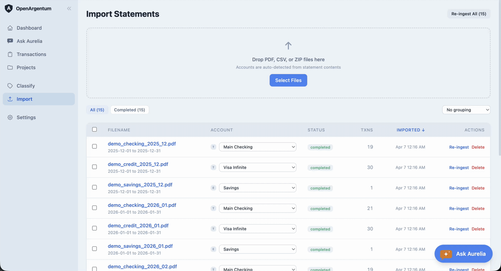Viewport: 501px width, 271px height.
Task: Open the demo_checking_2026_01.pdf file link
Action: (142, 205)
